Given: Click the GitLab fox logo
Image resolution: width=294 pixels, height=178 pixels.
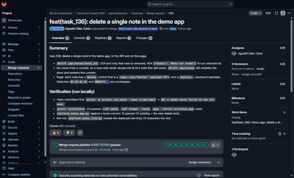Looking at the screenshot, I should [x=4, y=4].
